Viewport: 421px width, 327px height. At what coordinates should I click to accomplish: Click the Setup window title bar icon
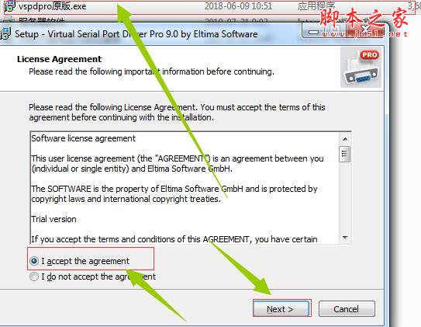pyautogui.click(x=5, y=34)
